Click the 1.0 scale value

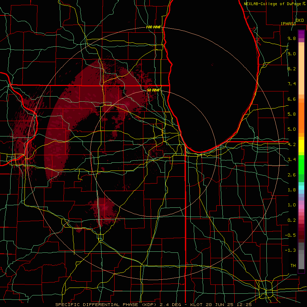click(x=292, y=205)
